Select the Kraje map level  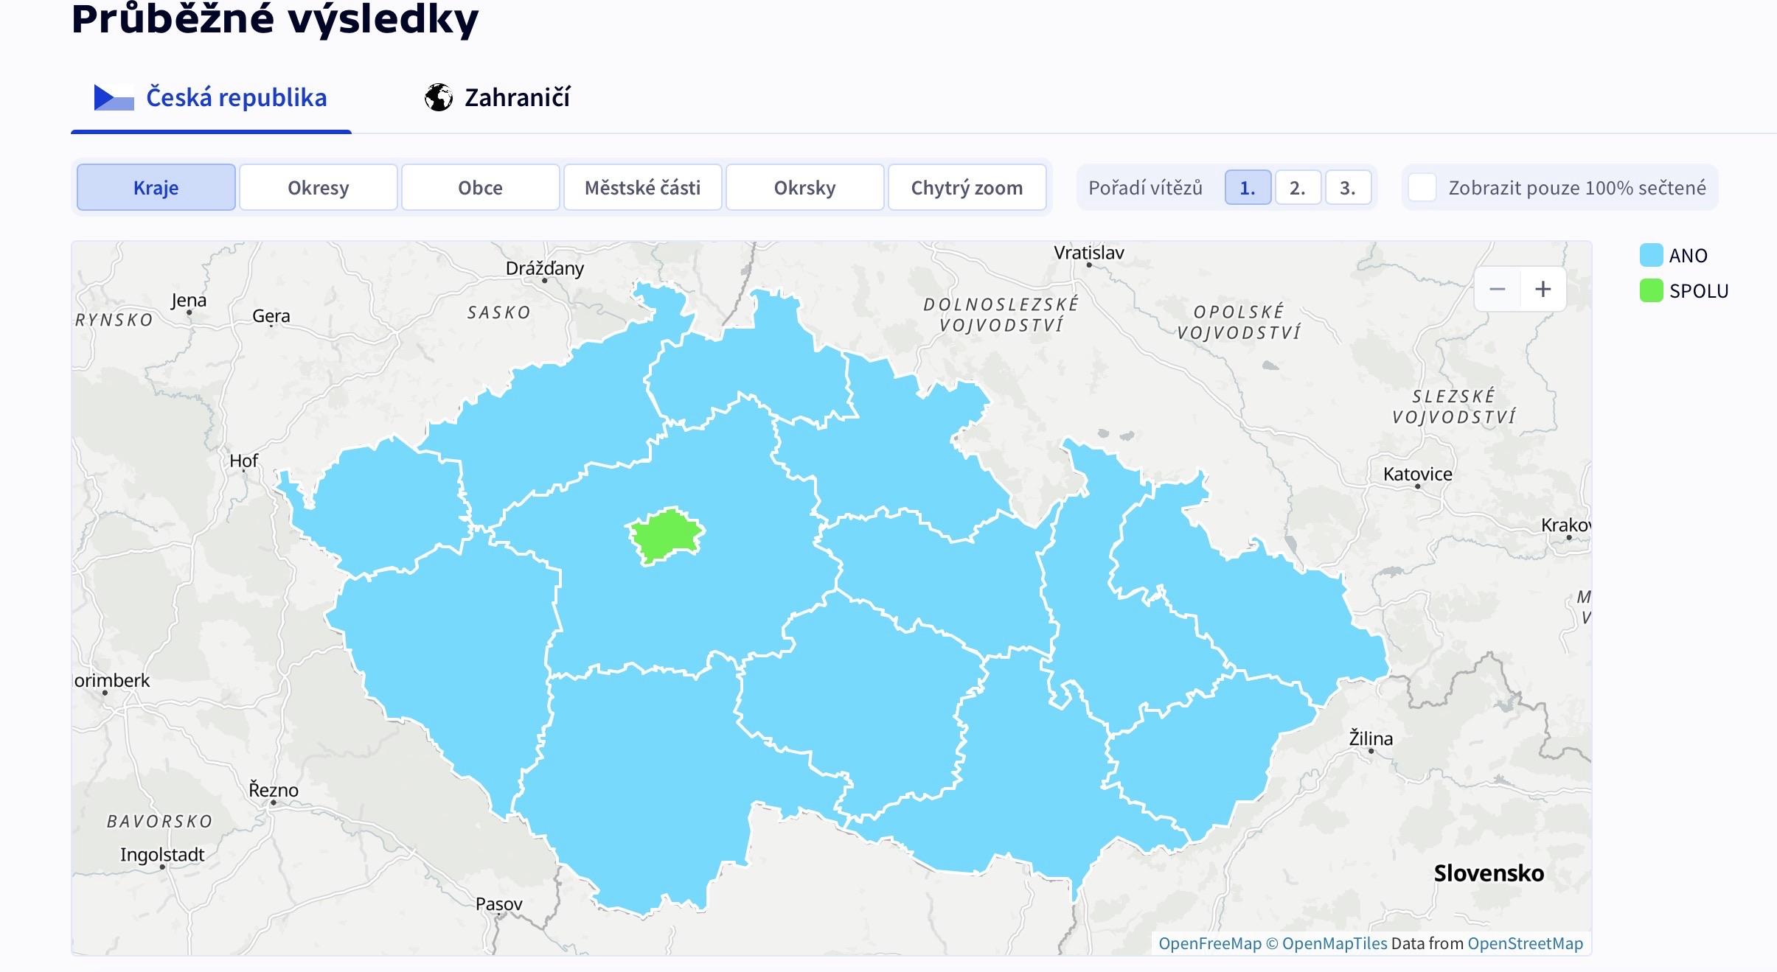[x=156, y=188]
